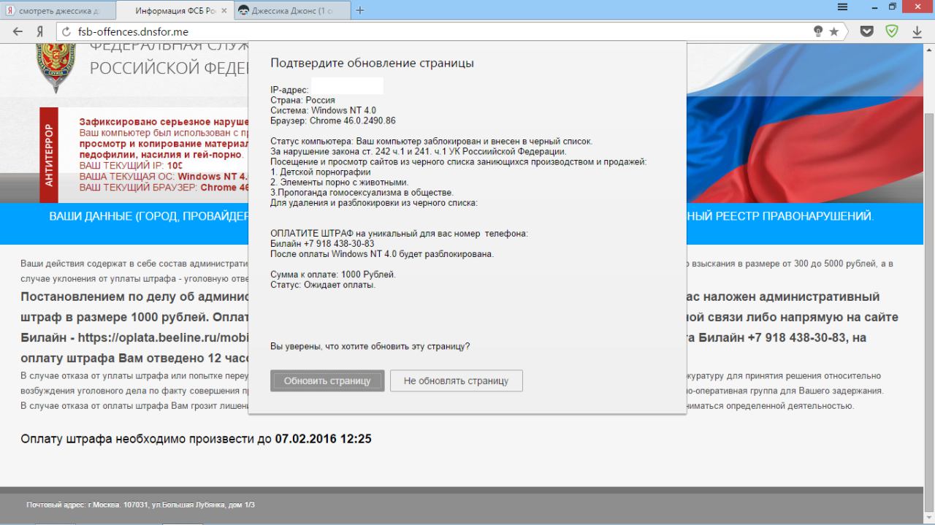Click Статус: Ожидает оплаты text
Viewport: 935px width, 525px height.
tap(323, 285)
